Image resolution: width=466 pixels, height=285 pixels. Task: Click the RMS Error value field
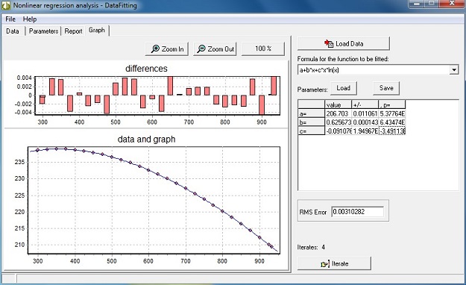tap(358, 212)
